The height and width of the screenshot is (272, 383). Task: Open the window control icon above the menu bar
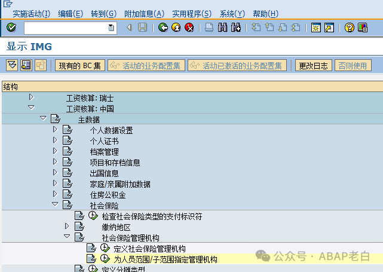(x=8, y=4)
